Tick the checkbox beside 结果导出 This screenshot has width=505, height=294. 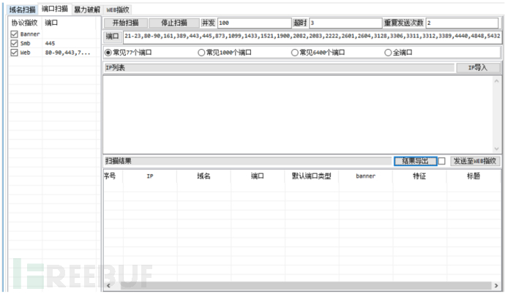tap(442, 161)
